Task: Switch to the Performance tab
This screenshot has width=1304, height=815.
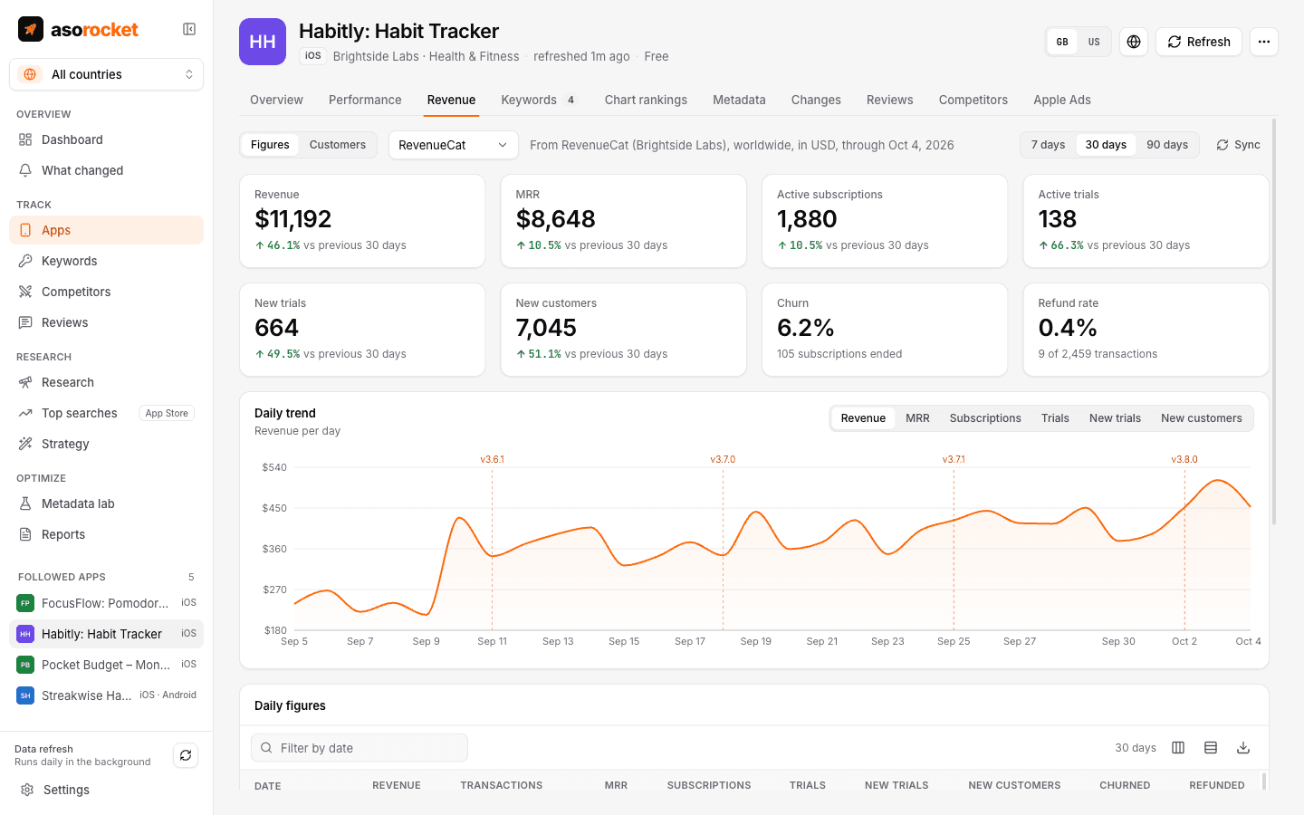Action: [365, 100]
